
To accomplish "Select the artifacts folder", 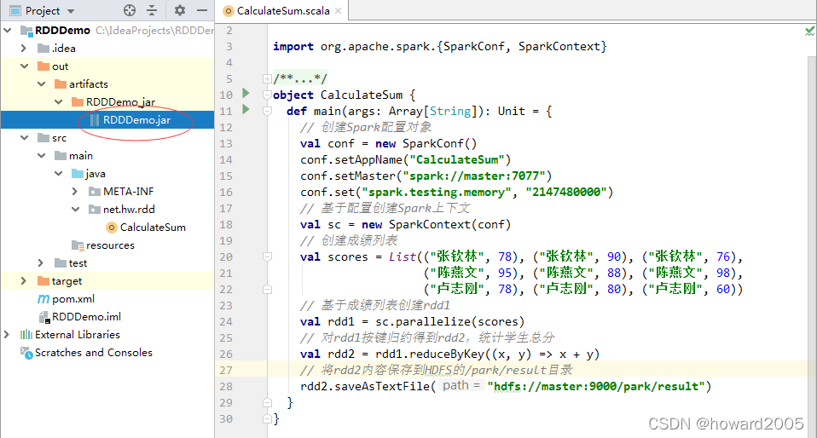I will (x=89, y=84).
